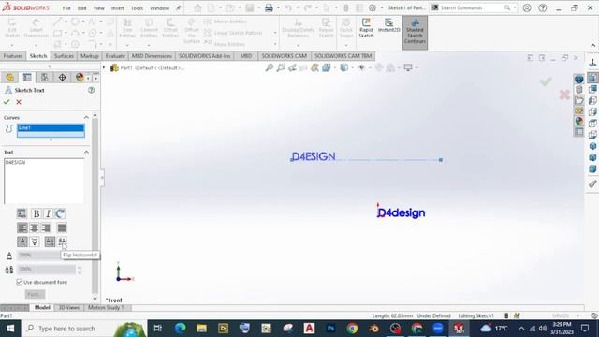599x337 pixels.
Task: Open SOLIDWORKS Resources task pane icon
Action: (578, 79)
